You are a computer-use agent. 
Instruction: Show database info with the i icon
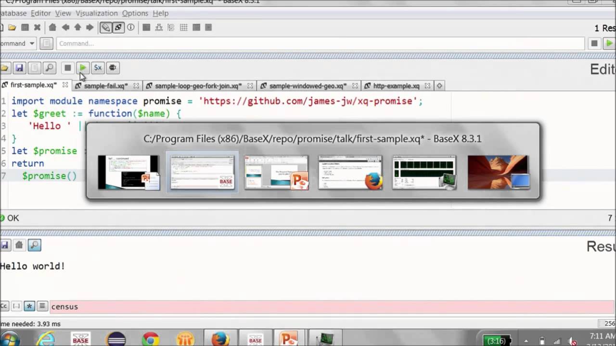(130, 27)
